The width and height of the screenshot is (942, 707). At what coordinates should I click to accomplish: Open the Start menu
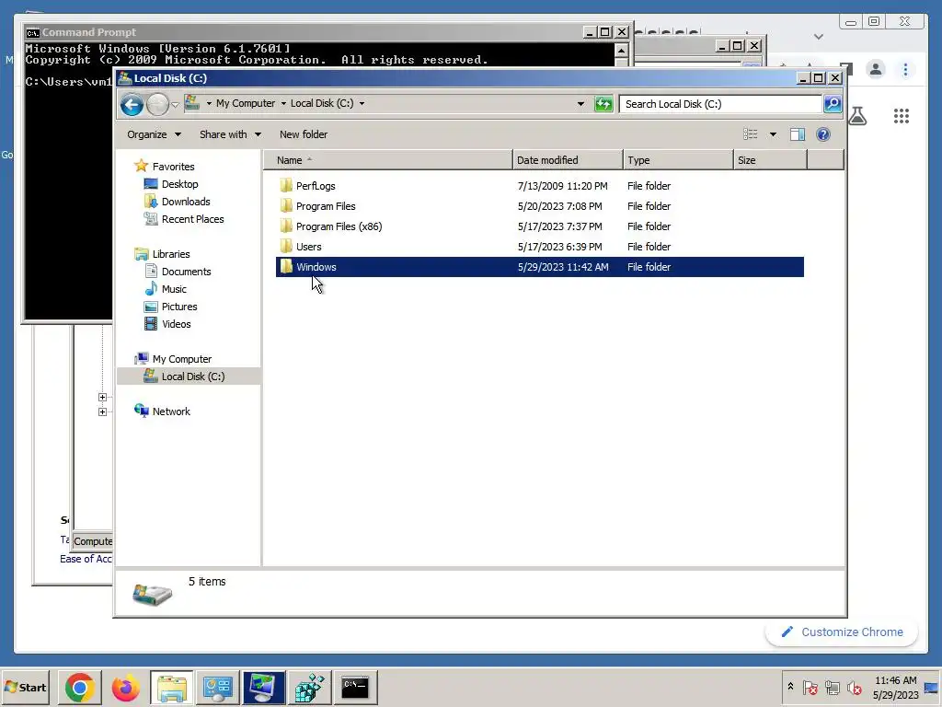coord(25,687)
